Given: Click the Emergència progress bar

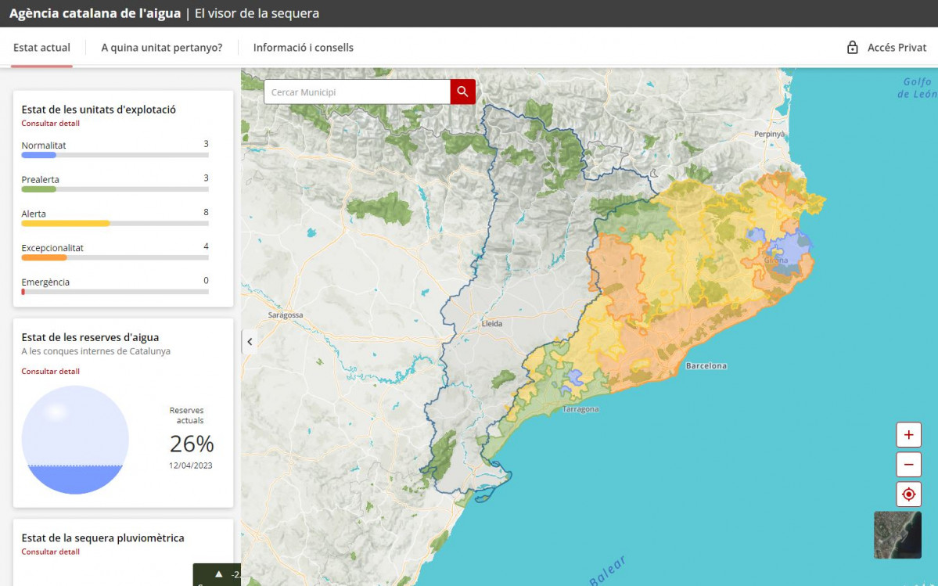Looking at the screenshot, I should point(115,292).
